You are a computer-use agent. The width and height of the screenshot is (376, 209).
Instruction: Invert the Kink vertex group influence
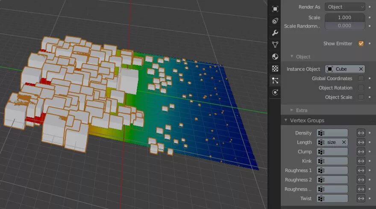point(361,161)
